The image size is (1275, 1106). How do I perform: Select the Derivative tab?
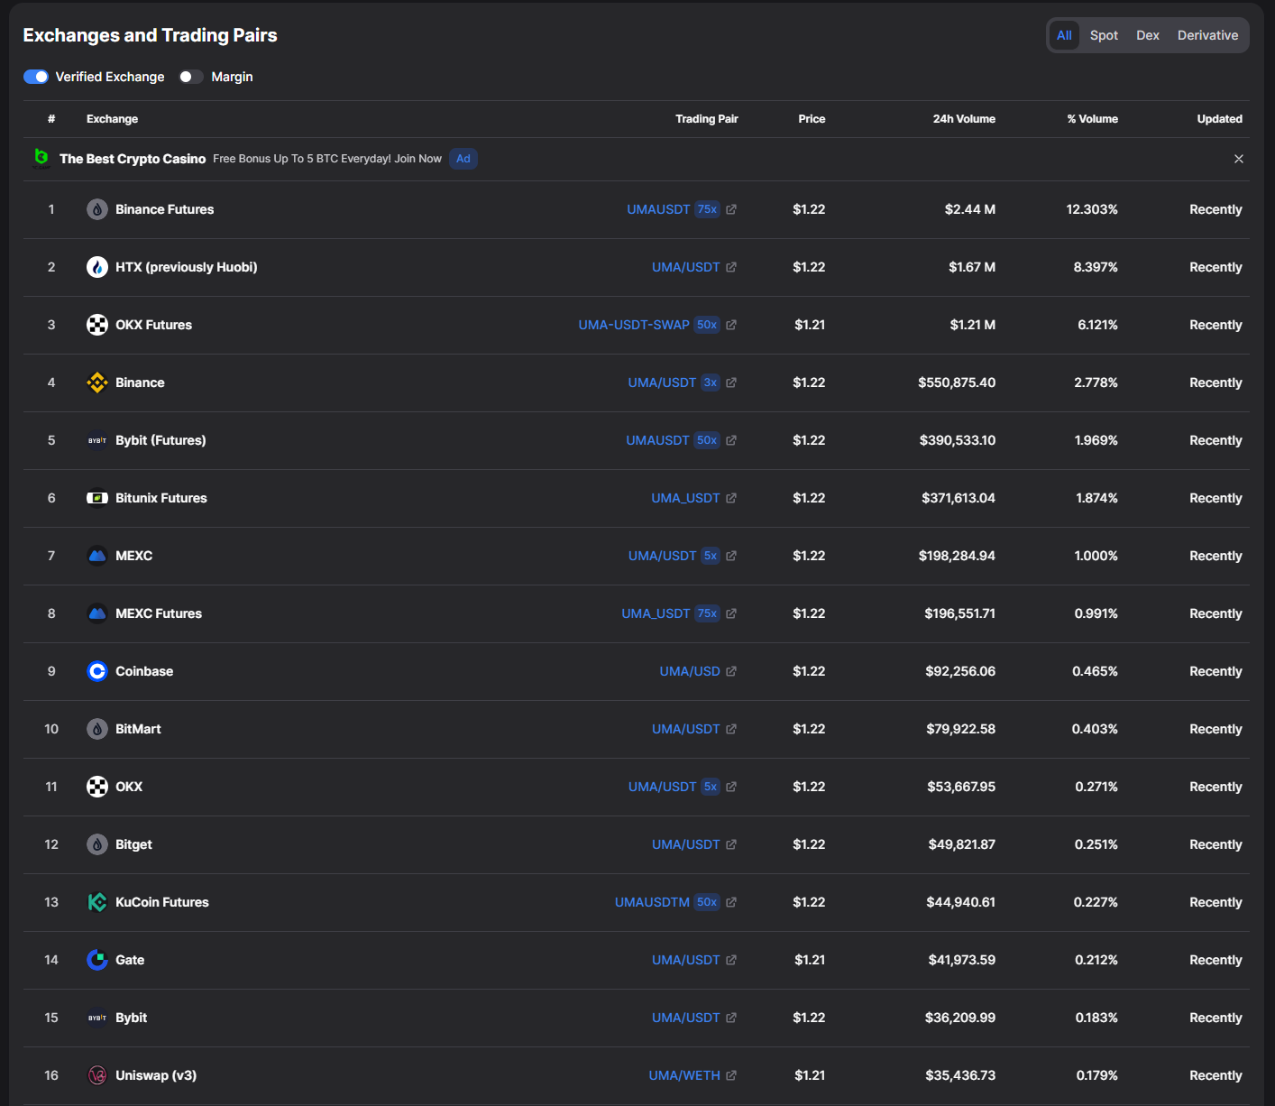(x=1207, y=35)
